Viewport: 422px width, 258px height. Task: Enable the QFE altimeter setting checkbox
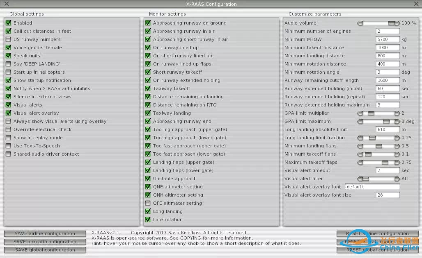click(148, 204)
